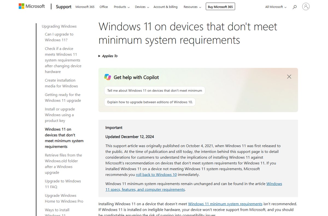Screen dimensions: 328x216
Task: Click the Copilot logo icon
Action: tap(108, 77)
